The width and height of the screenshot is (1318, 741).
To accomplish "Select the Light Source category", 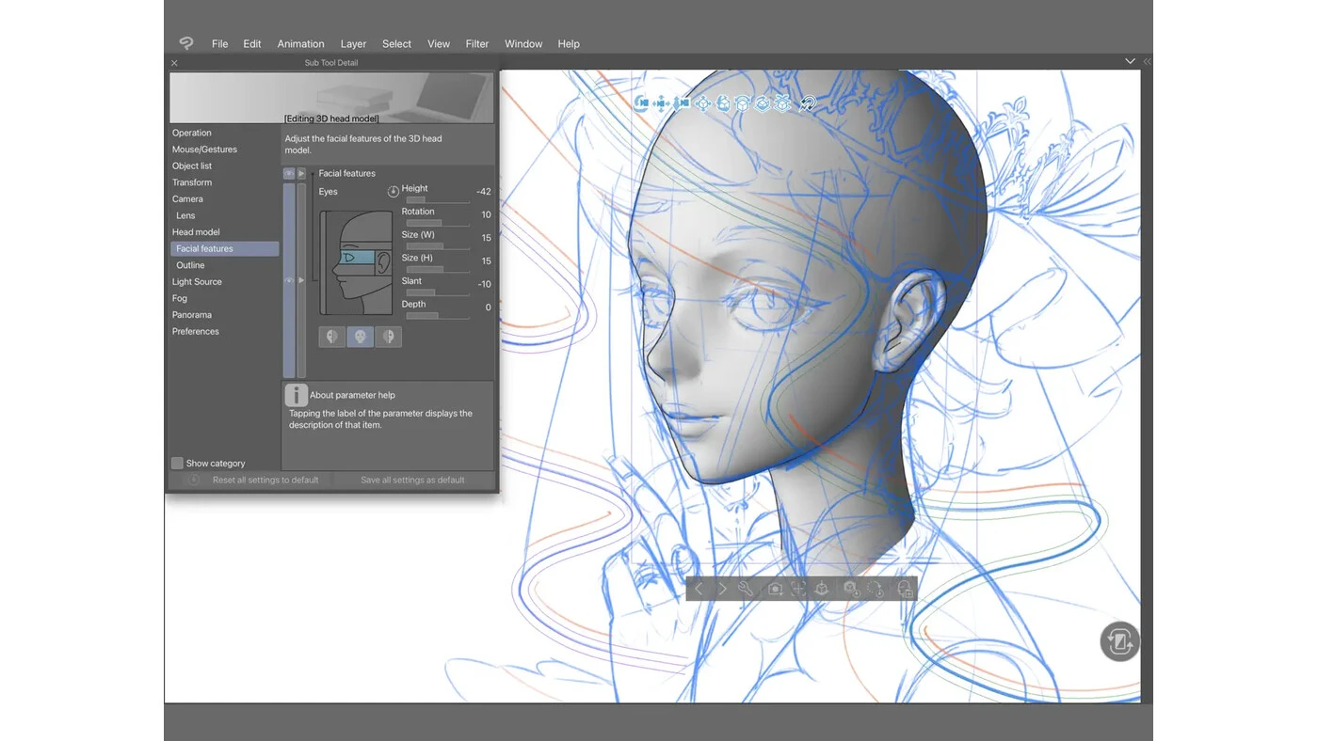I will pos(197,282).
